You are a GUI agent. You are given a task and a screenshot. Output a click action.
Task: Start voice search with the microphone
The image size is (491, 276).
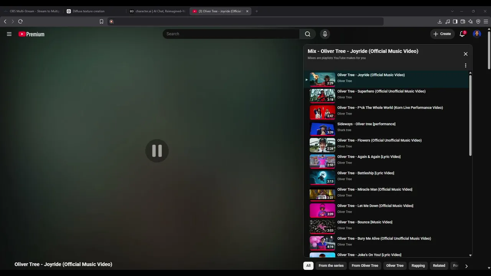pos(325,34)
